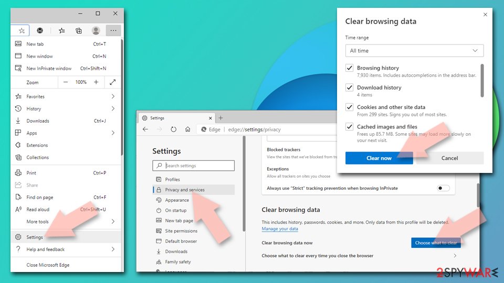Cancel the Clear browsing data dialog
Image resolution: width=504 pixels, height=283 pixels.
pos(450,158)
